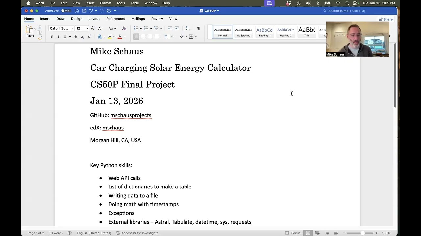Toggle the AutoSave switch

(x=65, y=11)
